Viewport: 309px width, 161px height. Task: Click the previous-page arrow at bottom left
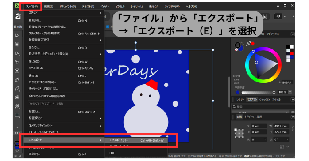point(20,156)
